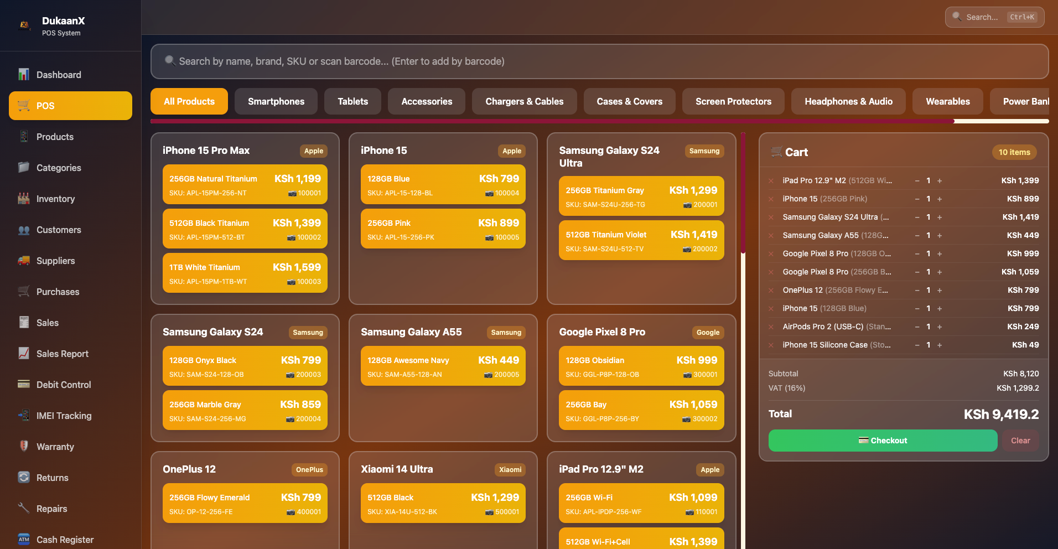Open the Repairs section

(x=24, y=509)
